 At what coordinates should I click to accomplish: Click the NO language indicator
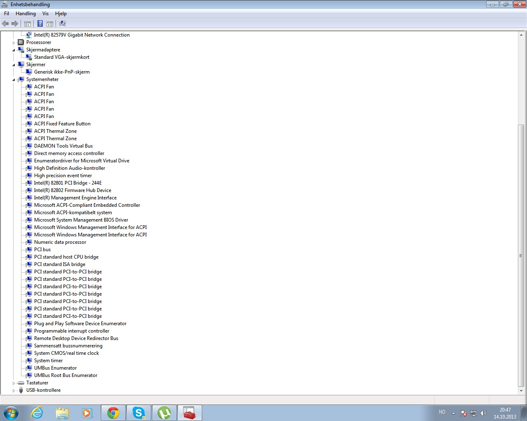442,412
